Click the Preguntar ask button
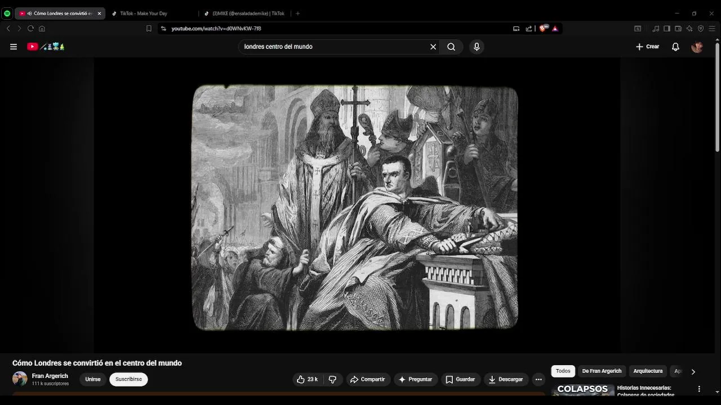The image size is (721, 405). click(x=415, y=380)
